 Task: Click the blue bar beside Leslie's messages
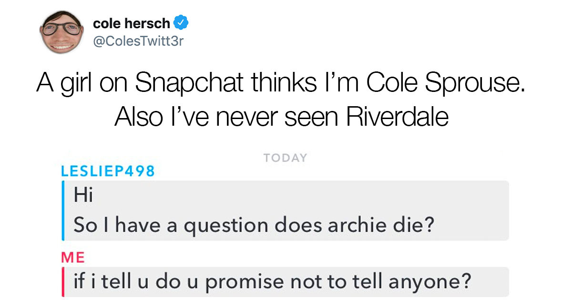tap(63, 210)
